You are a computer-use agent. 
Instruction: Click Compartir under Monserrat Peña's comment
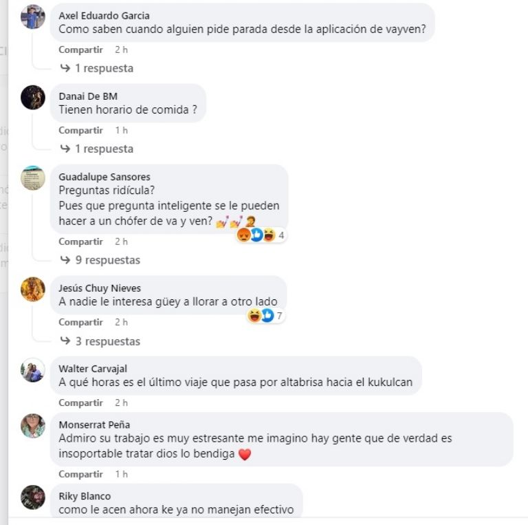point(81,474)
